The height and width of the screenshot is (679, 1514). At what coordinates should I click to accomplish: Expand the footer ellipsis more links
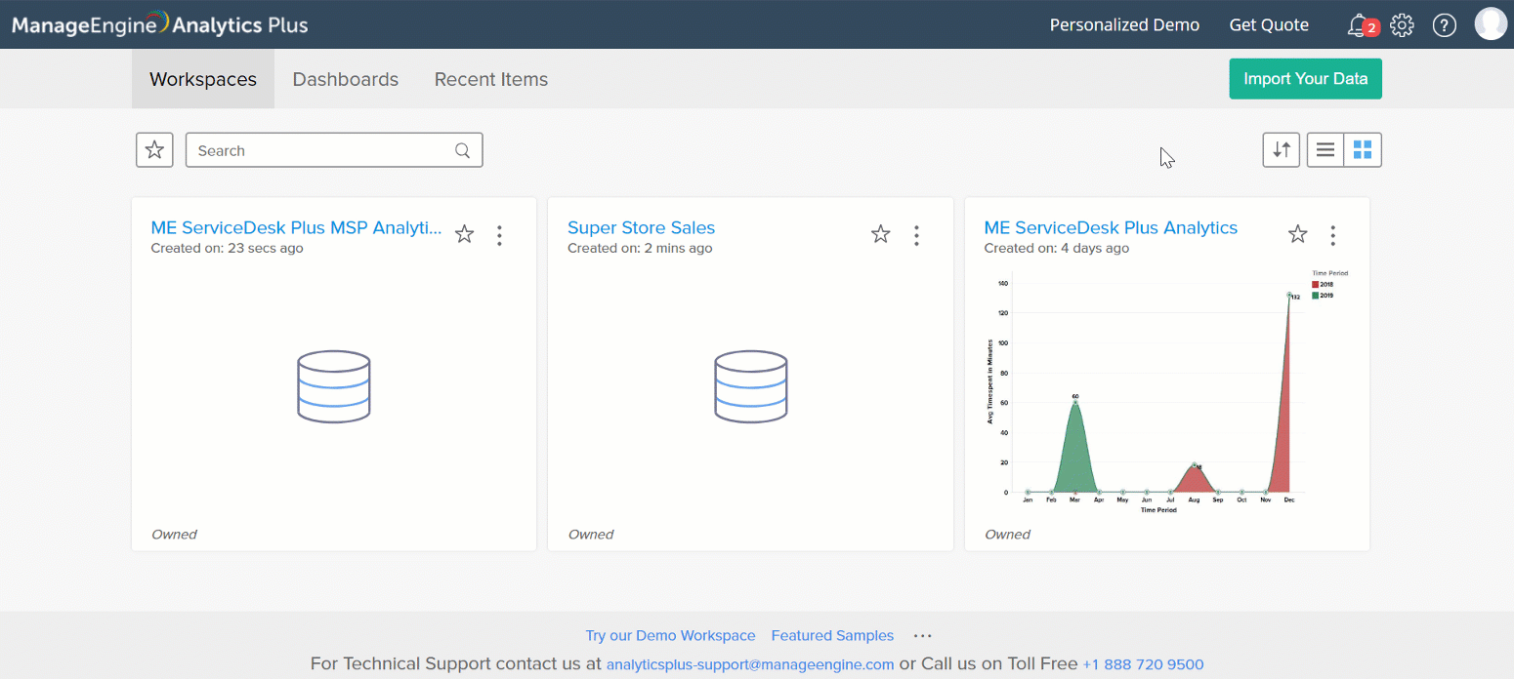click(x=922, y=636)
